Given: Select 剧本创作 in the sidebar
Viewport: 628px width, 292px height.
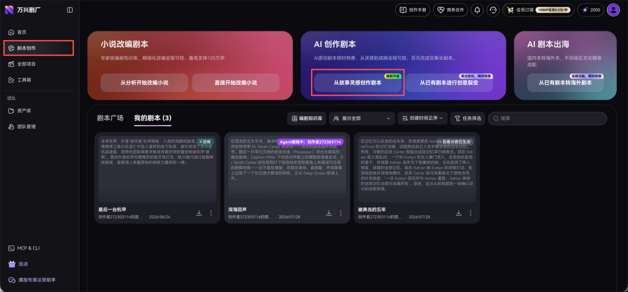Looking at the screenshot, I should (40, 48).
